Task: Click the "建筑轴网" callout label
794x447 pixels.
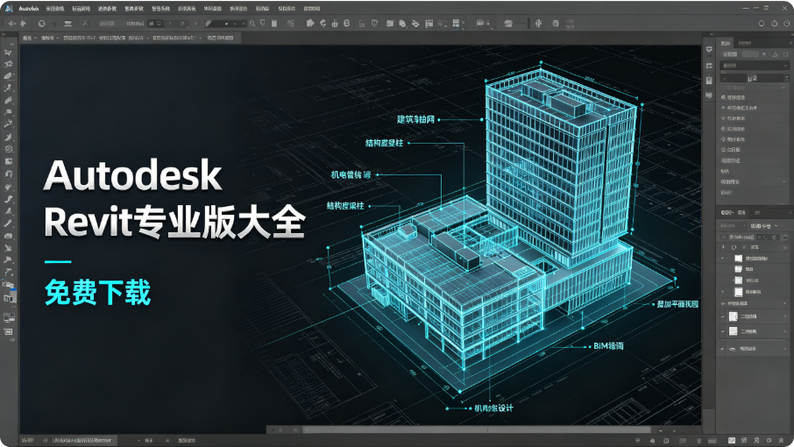Action: point(415,119)
